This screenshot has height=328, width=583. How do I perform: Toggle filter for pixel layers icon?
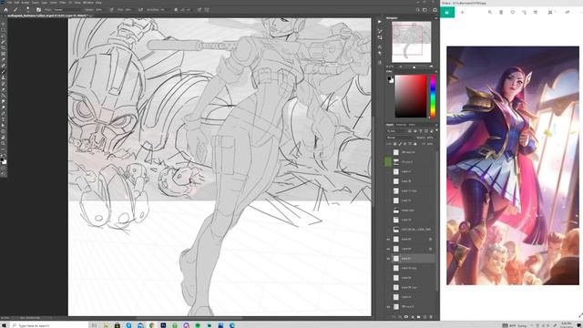click(x=410, y=131)
